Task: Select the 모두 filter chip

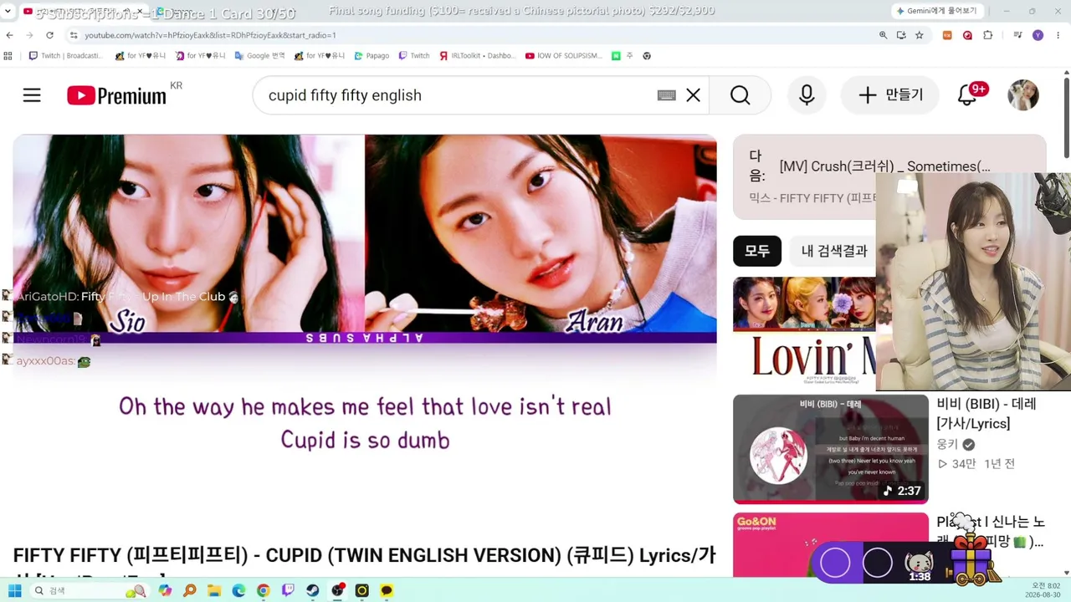Action: [757, 251]
